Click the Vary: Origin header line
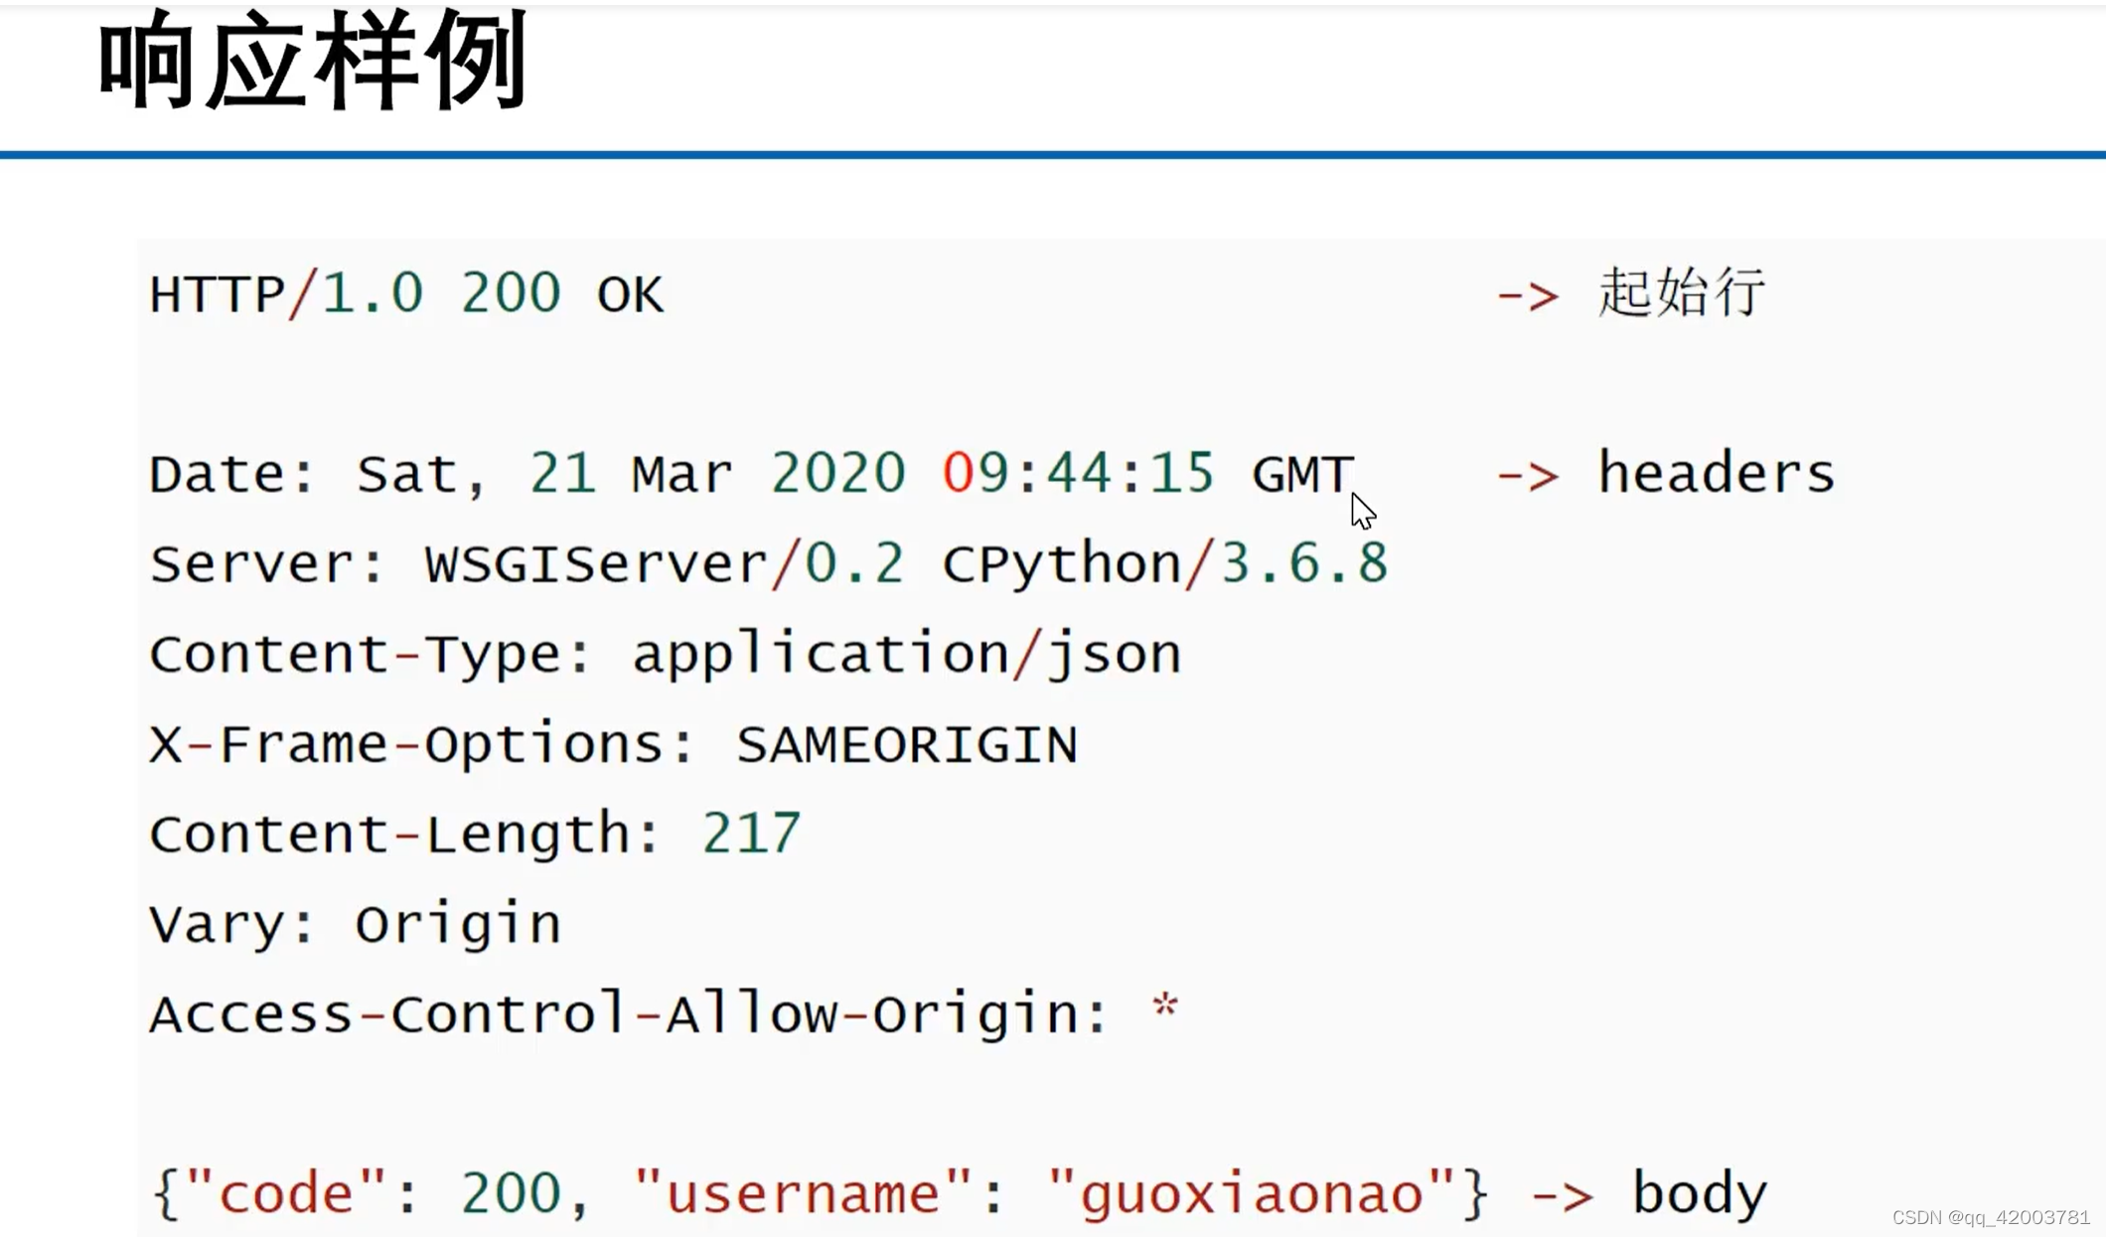 355,925
